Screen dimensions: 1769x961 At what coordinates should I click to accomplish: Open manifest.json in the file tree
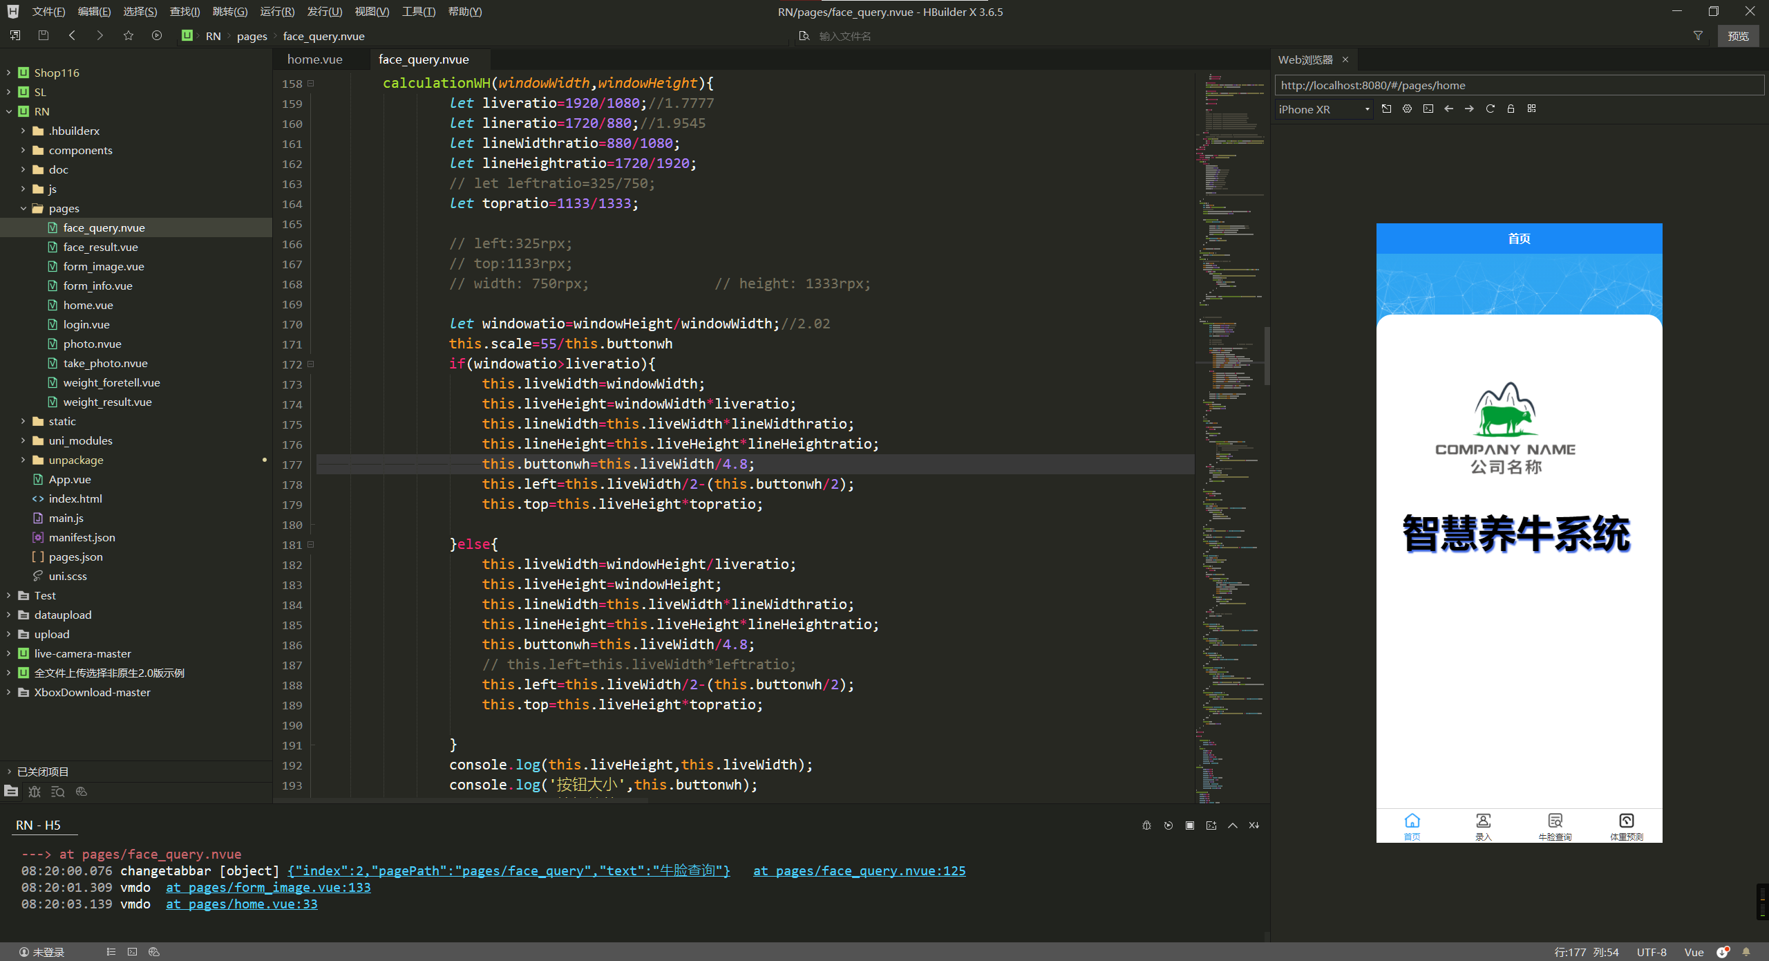pyautogui.click(x=82, y=537)
